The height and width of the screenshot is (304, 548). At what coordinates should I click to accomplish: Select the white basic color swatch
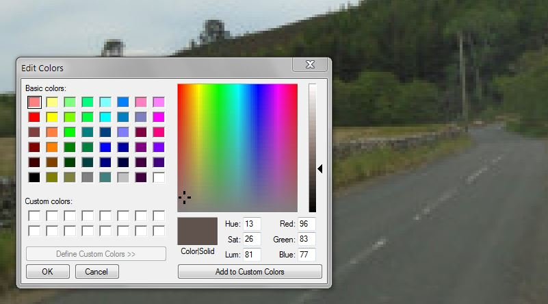coord(159,177)
